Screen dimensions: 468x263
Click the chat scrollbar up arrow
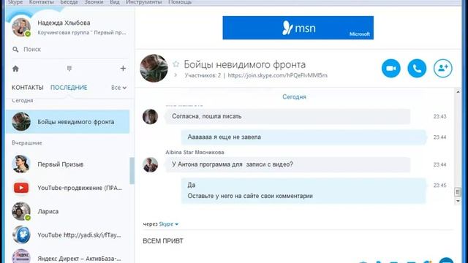[458, 91]
